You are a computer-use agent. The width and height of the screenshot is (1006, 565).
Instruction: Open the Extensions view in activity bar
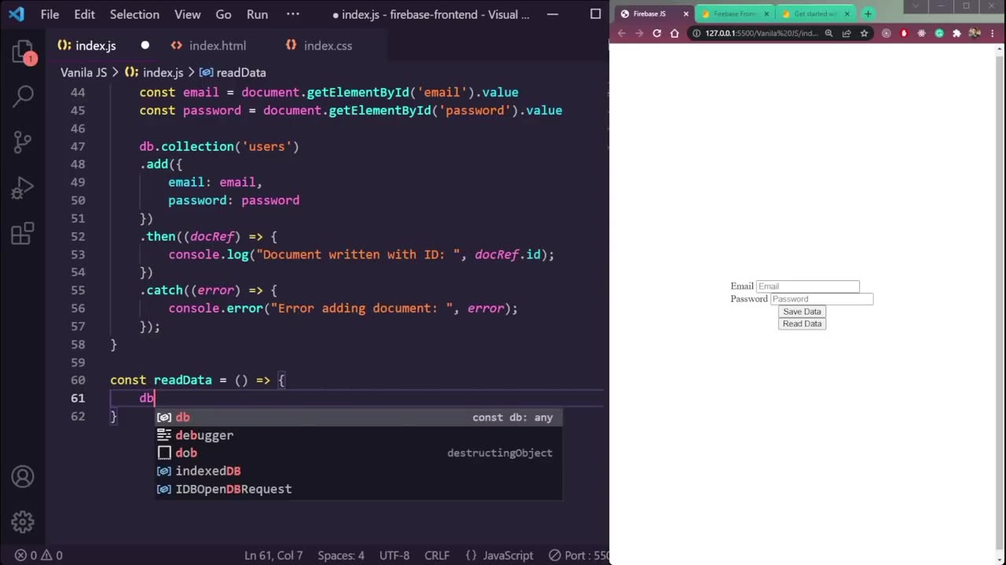23,233
